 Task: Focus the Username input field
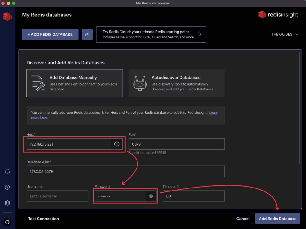point(58,196)
